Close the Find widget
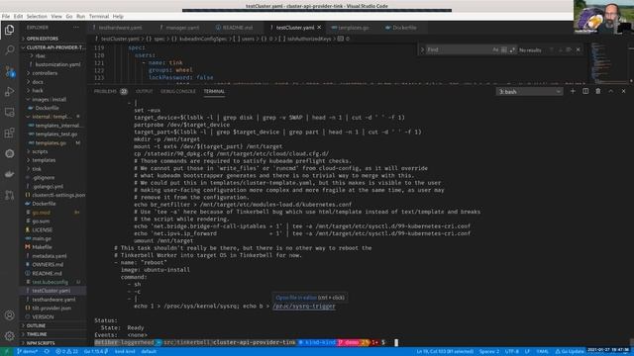This screenshot has width=634, height=356. 579,49
